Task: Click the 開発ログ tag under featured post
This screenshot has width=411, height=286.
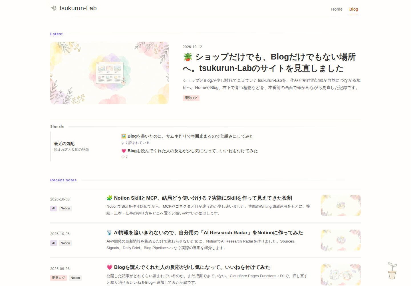Action: (x=191, y=98)
